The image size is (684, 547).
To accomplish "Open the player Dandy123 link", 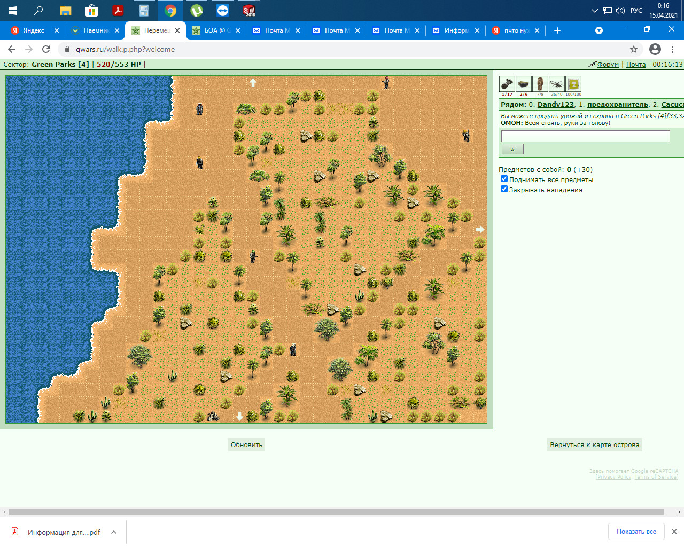I will (556, 105).
